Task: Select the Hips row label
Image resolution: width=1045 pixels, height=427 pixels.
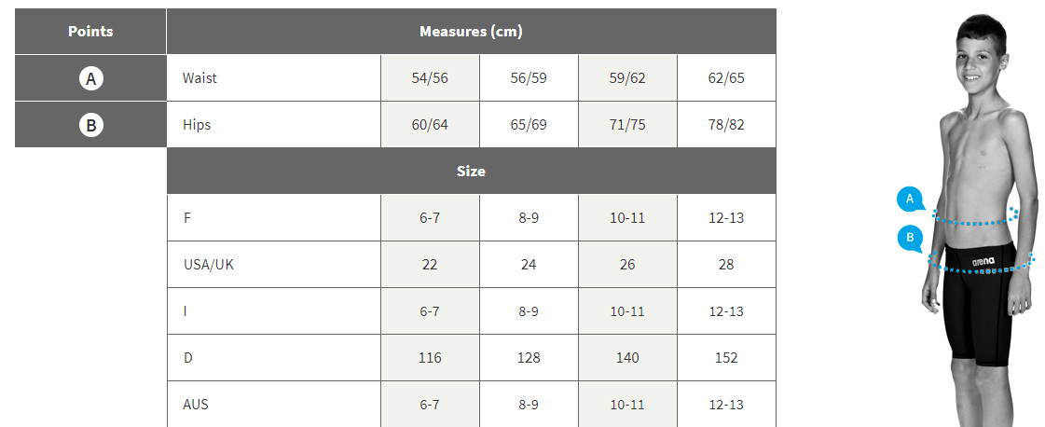Action: (x=197, y=125)
